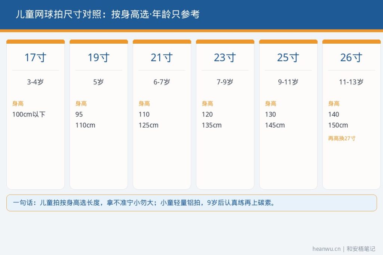This screenshot has height=255, width=383.
Task: Select the 23寸 card heading
Action: (x=225, y=57)
